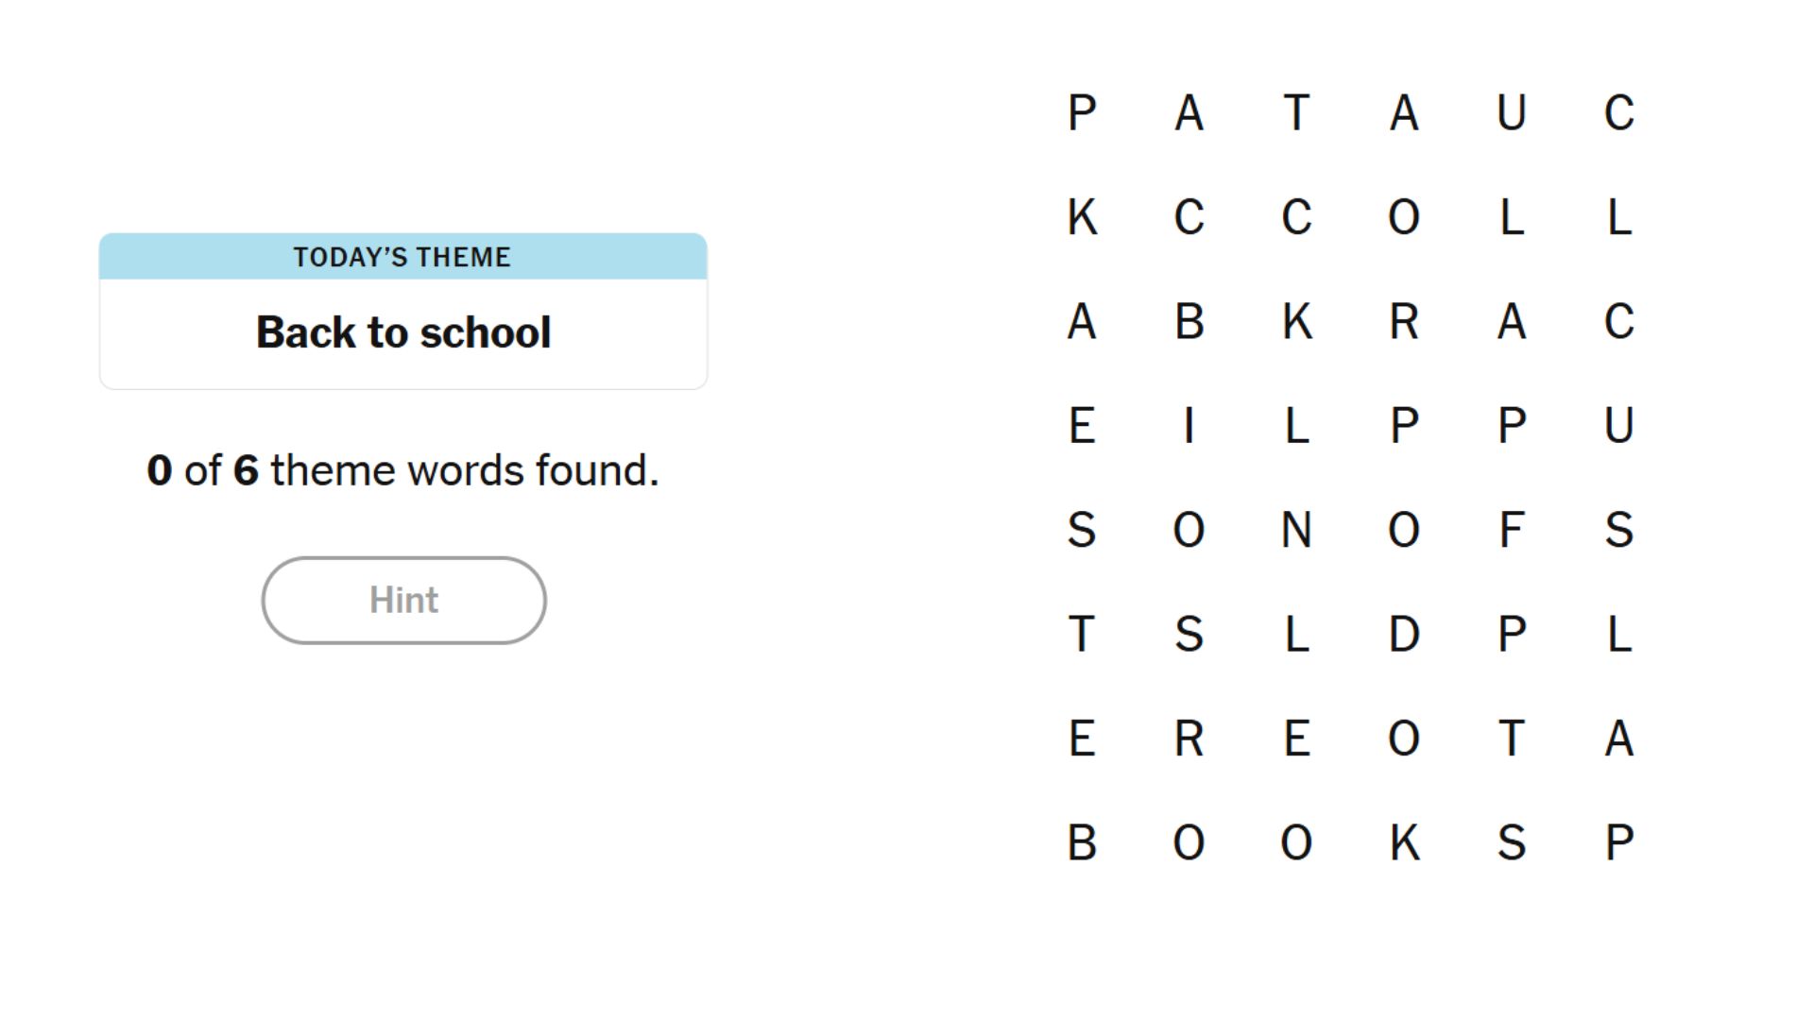The height and width of the screenshot is (1020, 1814).
Task: Click the T beginning the sixth row
Action: pos(1082,635)
